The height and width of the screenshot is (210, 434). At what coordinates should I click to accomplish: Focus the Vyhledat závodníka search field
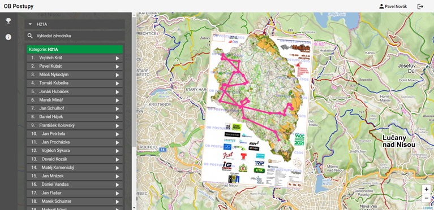click(x=75, y=36)
